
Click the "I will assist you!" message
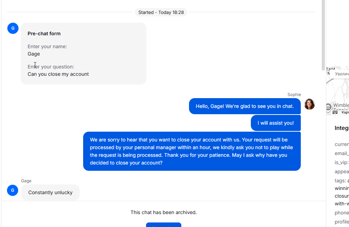(276, 123)
